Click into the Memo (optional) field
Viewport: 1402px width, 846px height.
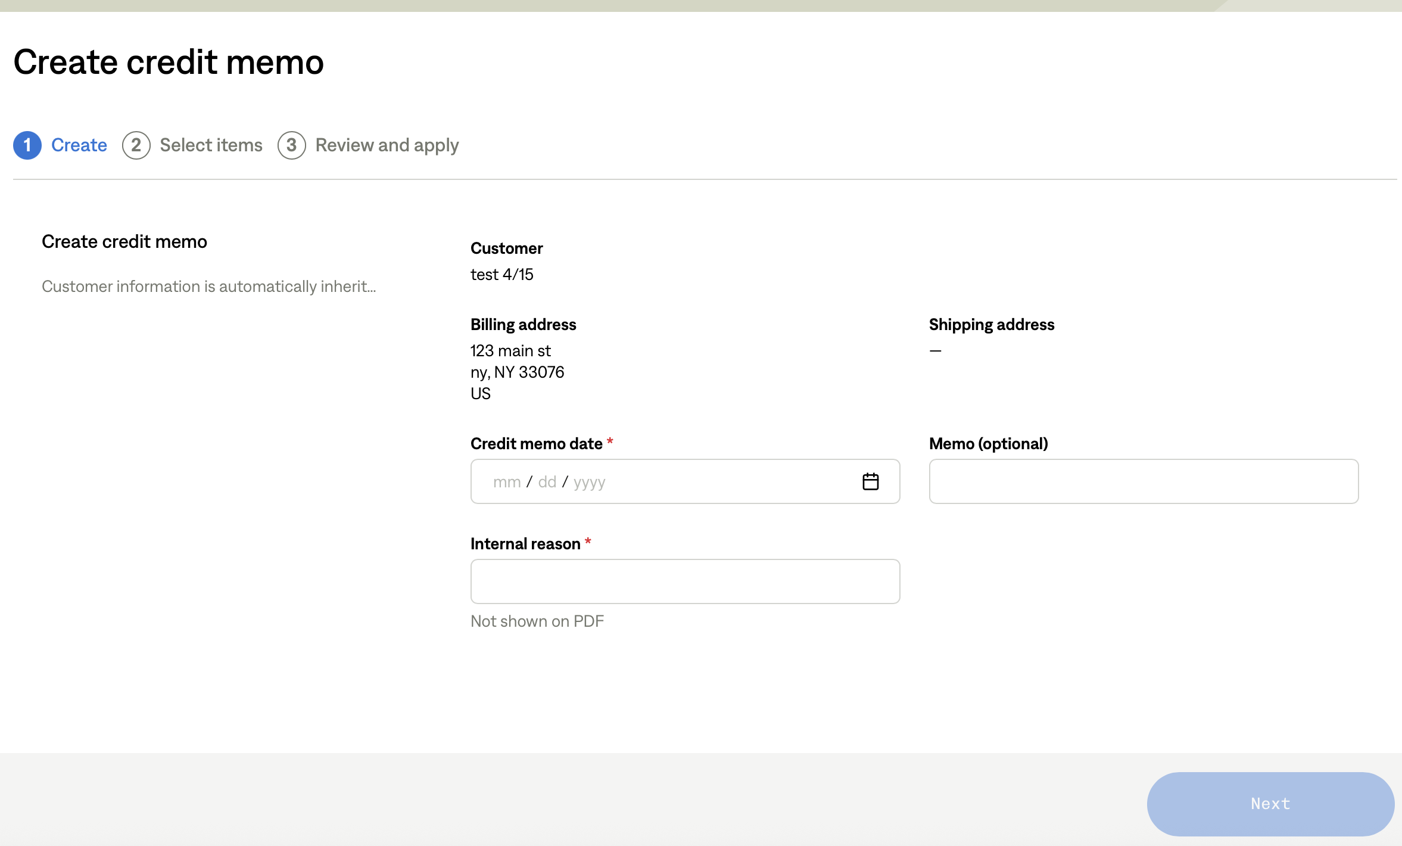tap(1143, 481)
